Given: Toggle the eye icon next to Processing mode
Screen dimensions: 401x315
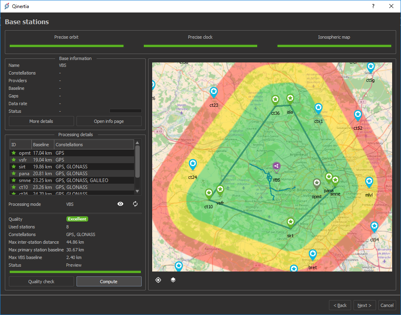Looking at the screenshot, I should click(120, 204).
